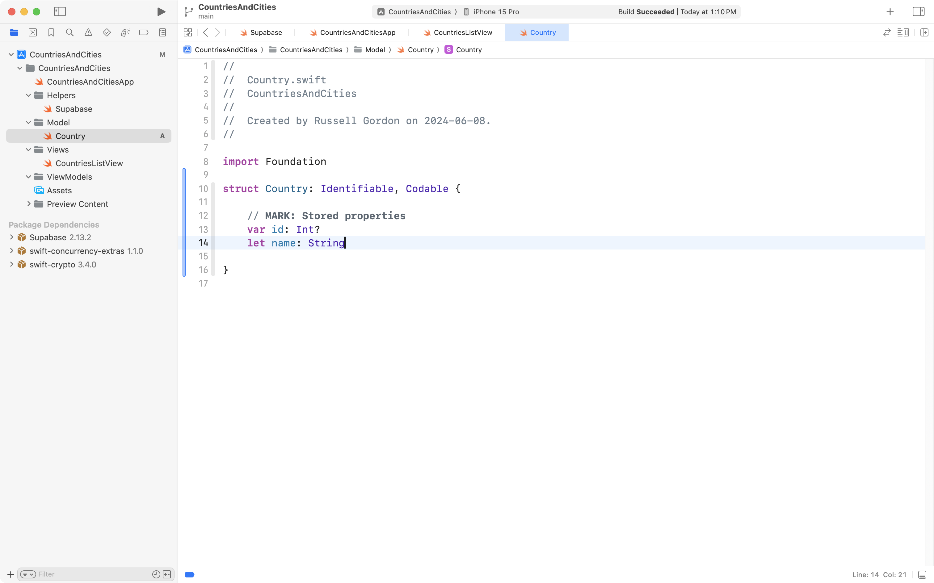Open the Find navigator
Viewport: 934px width, 583px height.
tap(70, 32)
